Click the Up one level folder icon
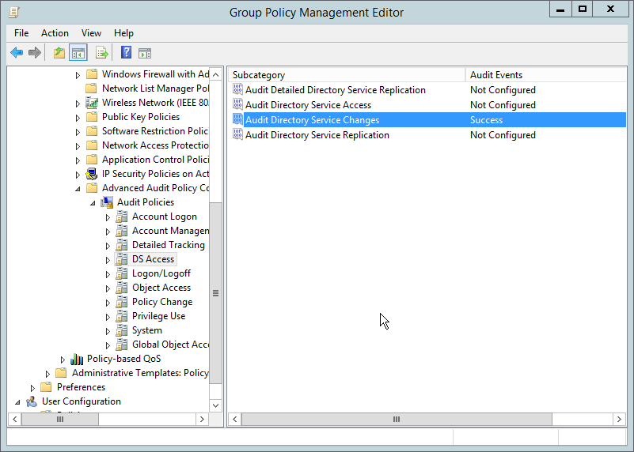Viewport: 634px width, 452px height. point(59,53)
